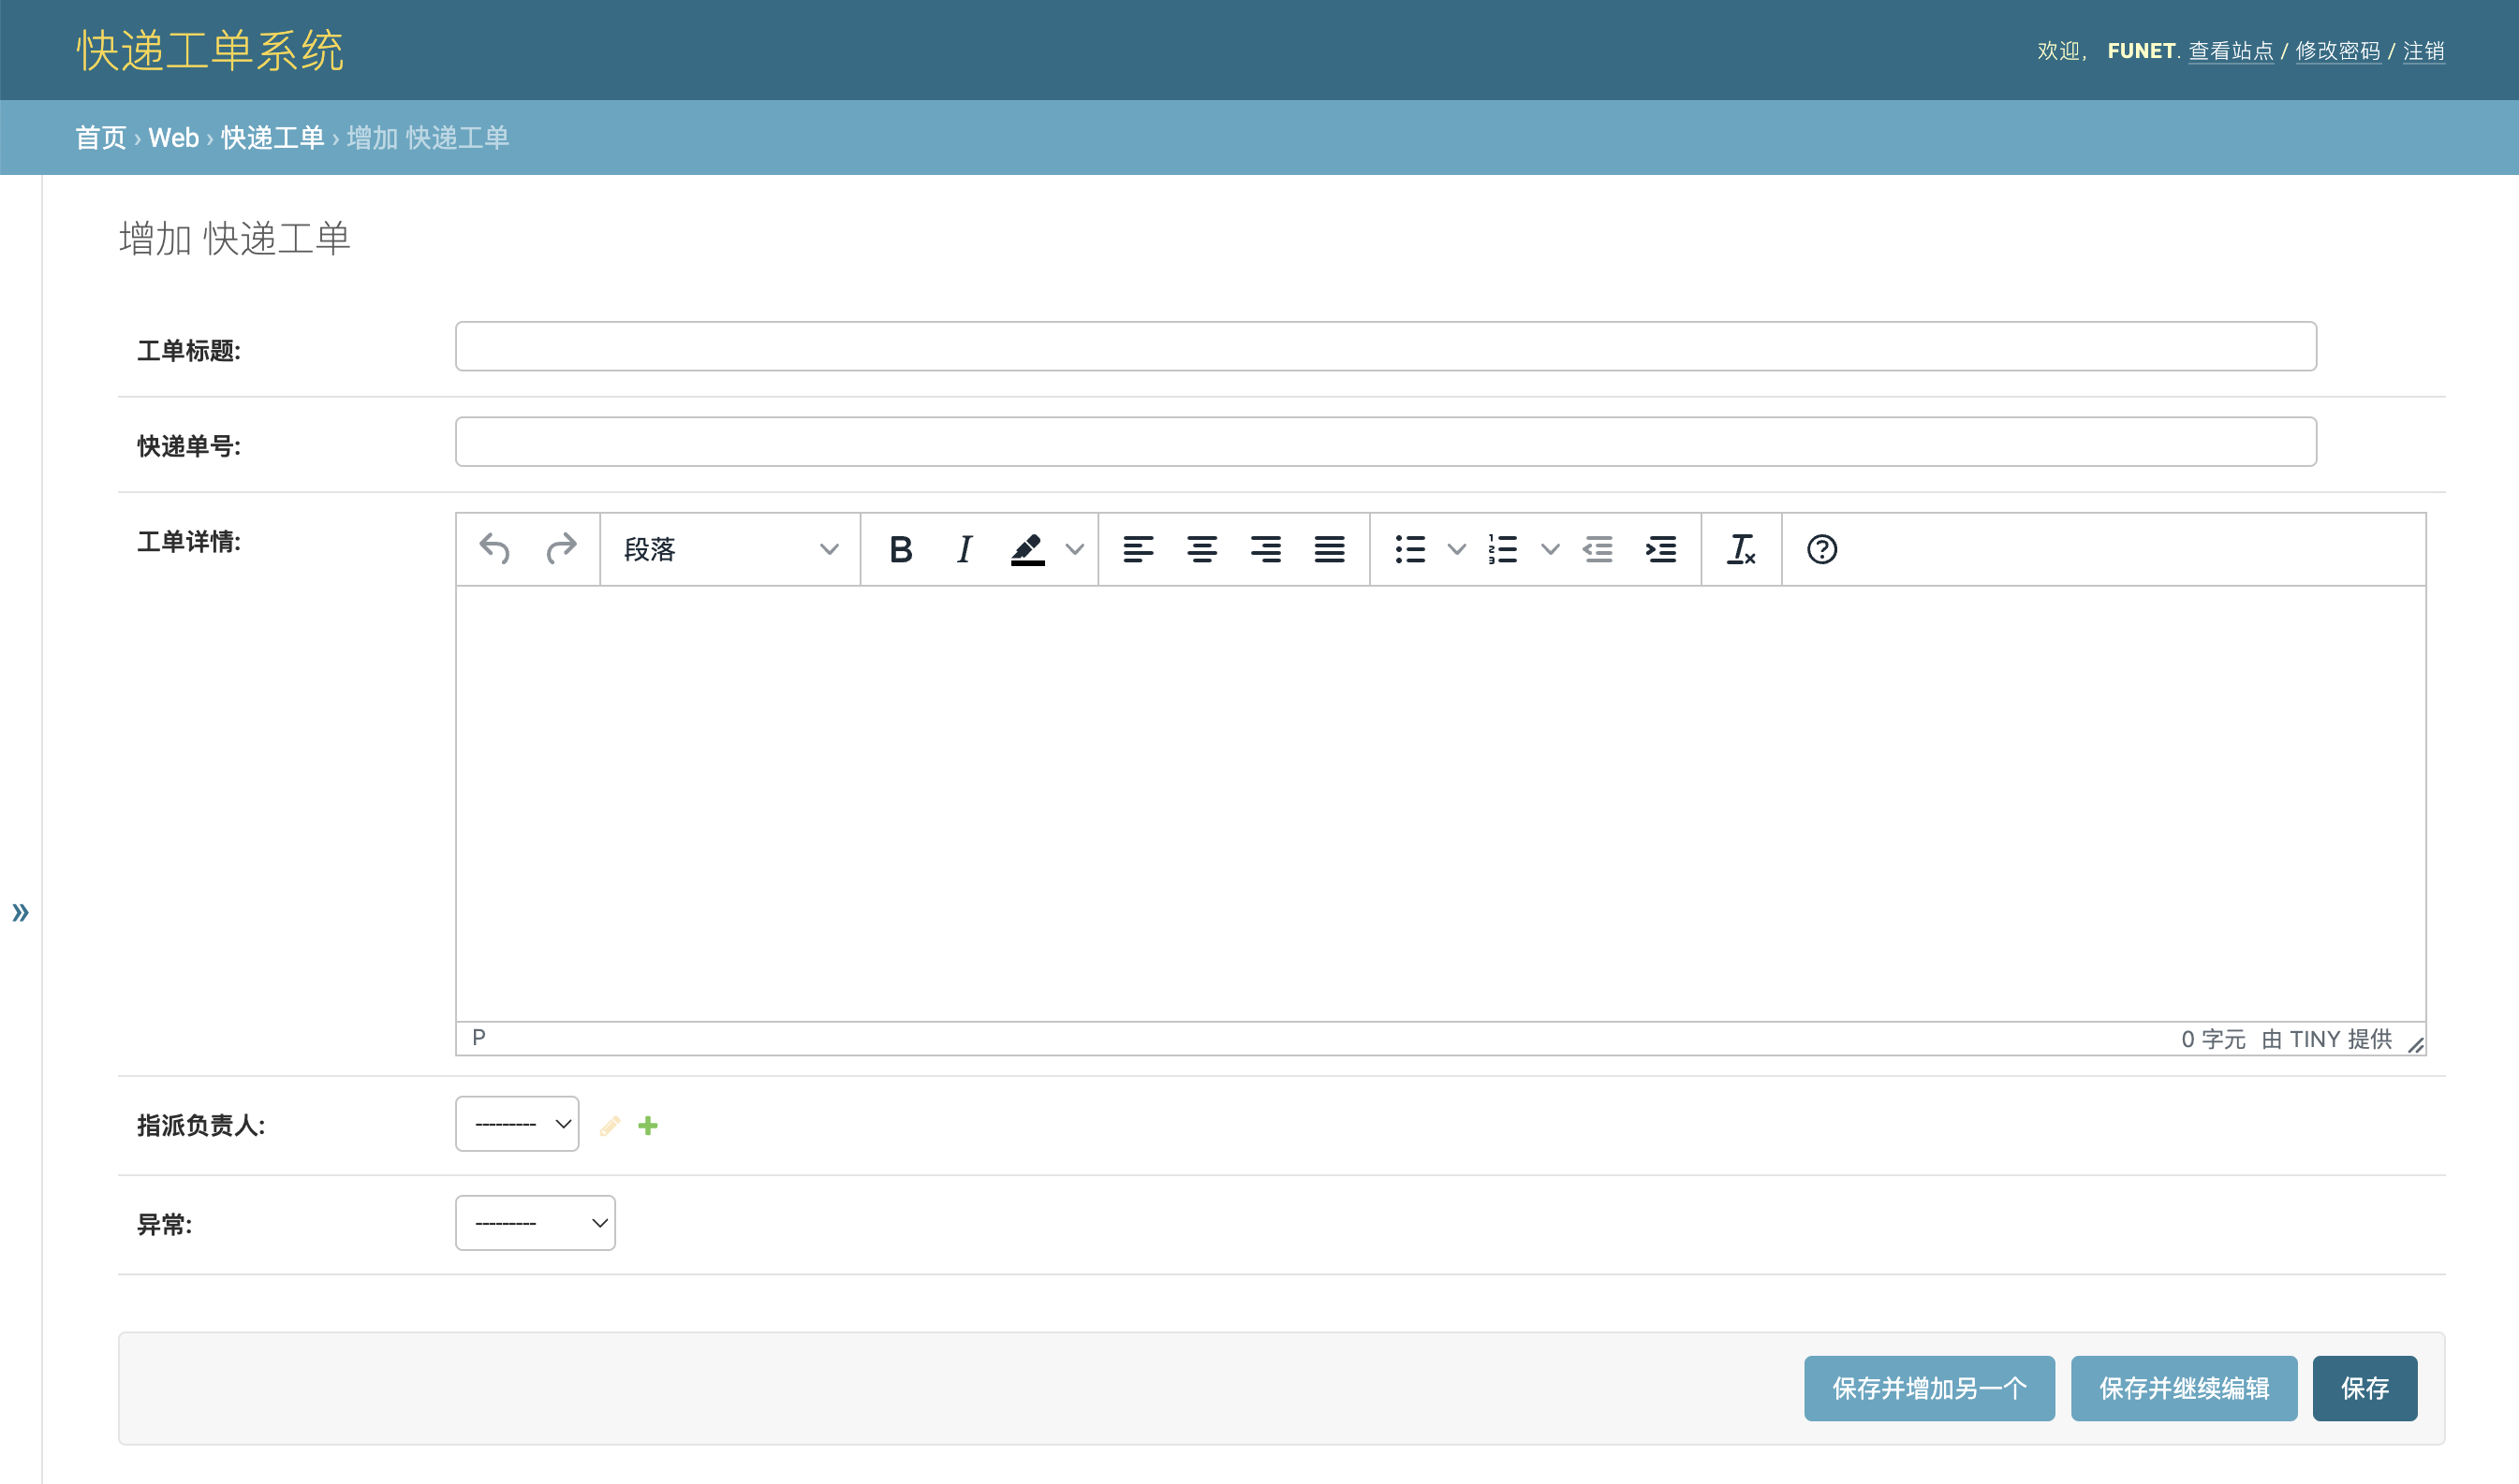This screenshot has width=2519, height=1484.
Task: Click 保存并增加另一个 button
Action: coord(1930,1388)
